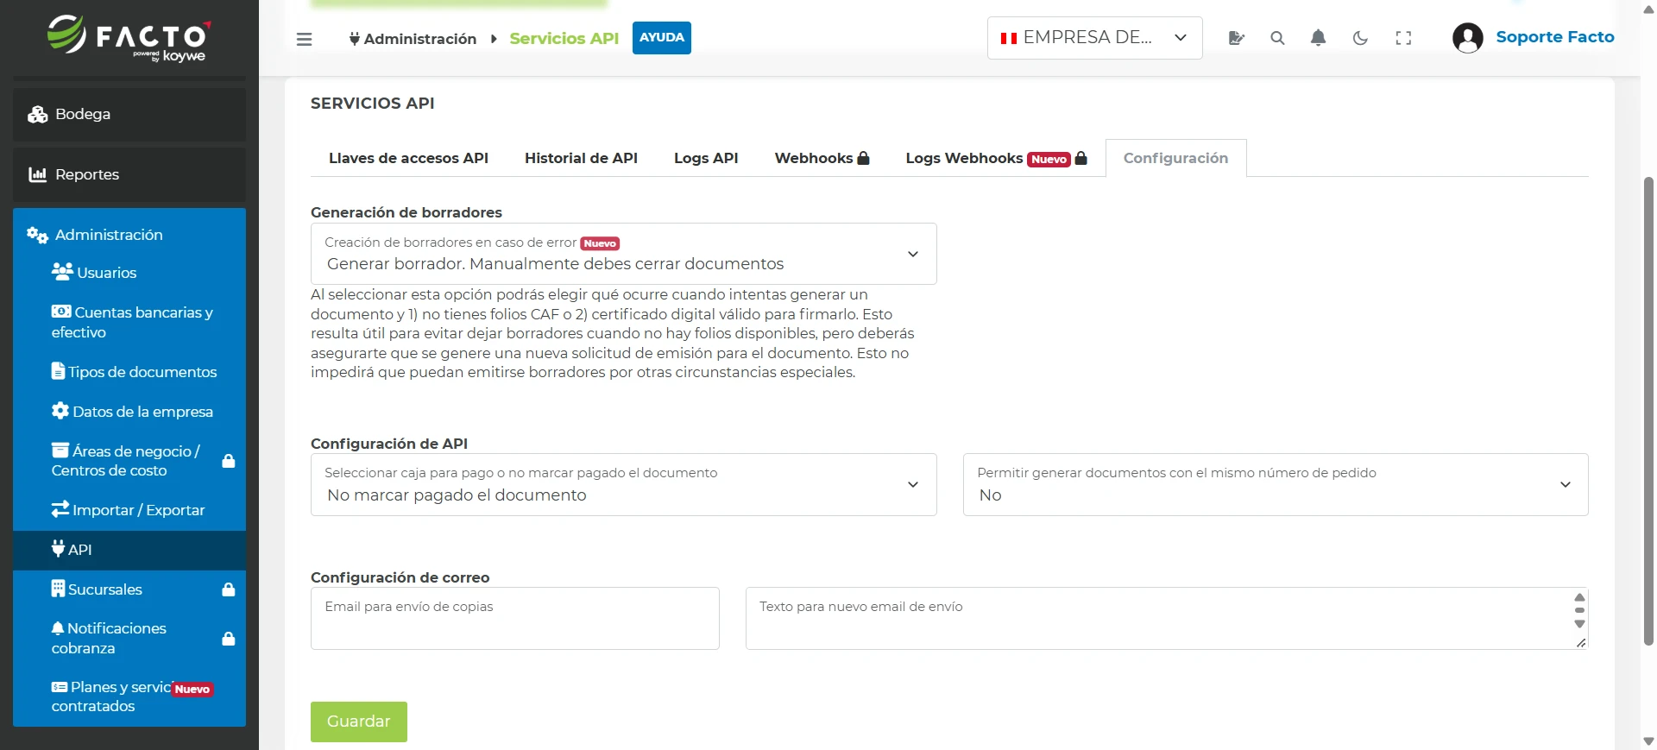Open the Soporte Facto user avatar
Image resolution: width=1657 pixels, height=750 pixels.
pos(1467,38)
